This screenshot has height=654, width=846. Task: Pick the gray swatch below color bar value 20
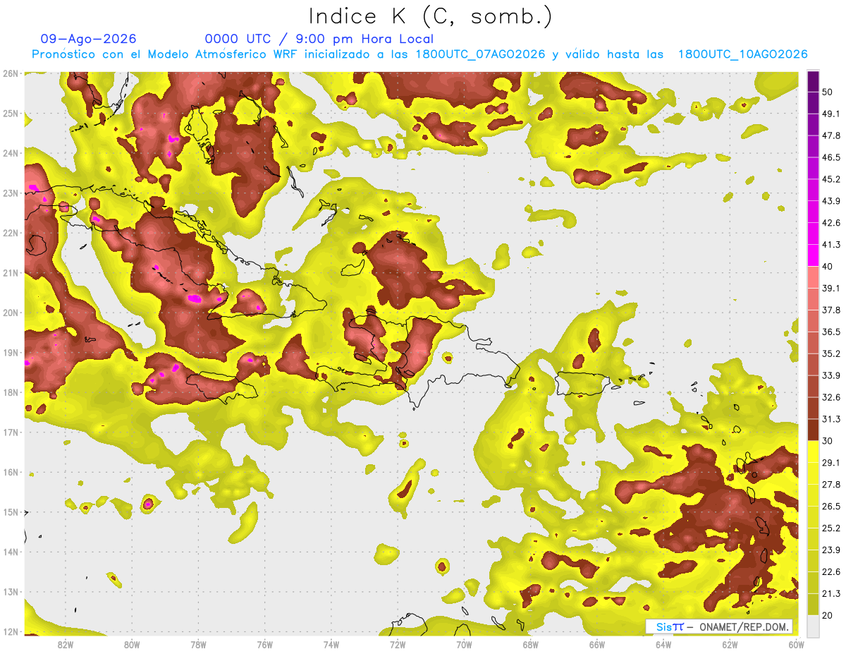coord(813,626)
